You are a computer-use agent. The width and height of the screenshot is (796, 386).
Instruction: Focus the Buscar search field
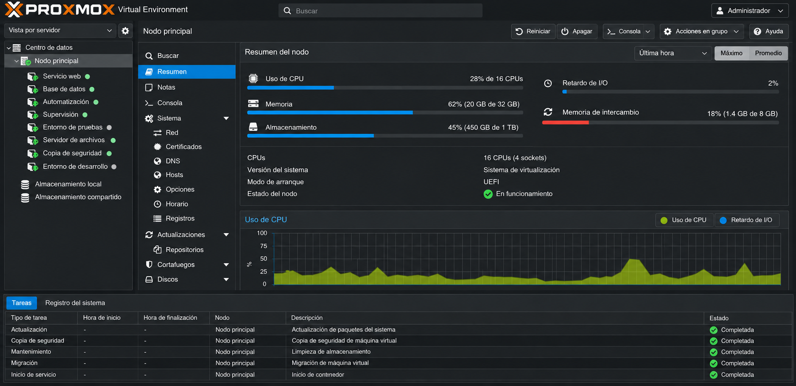coord(380,11)
